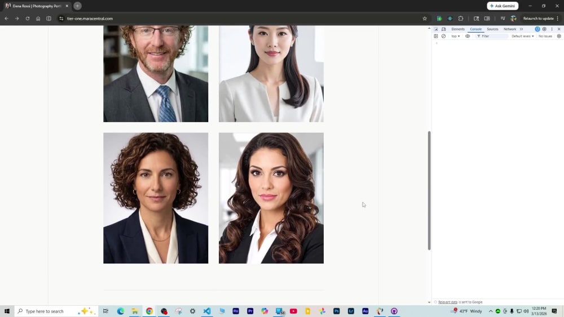Open the Chrome profile avatar
Screen dimensions: 564x317
514,19
